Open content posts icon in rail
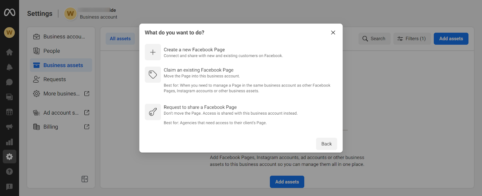This screenshot has width=482, height=196. click(9, 97)
